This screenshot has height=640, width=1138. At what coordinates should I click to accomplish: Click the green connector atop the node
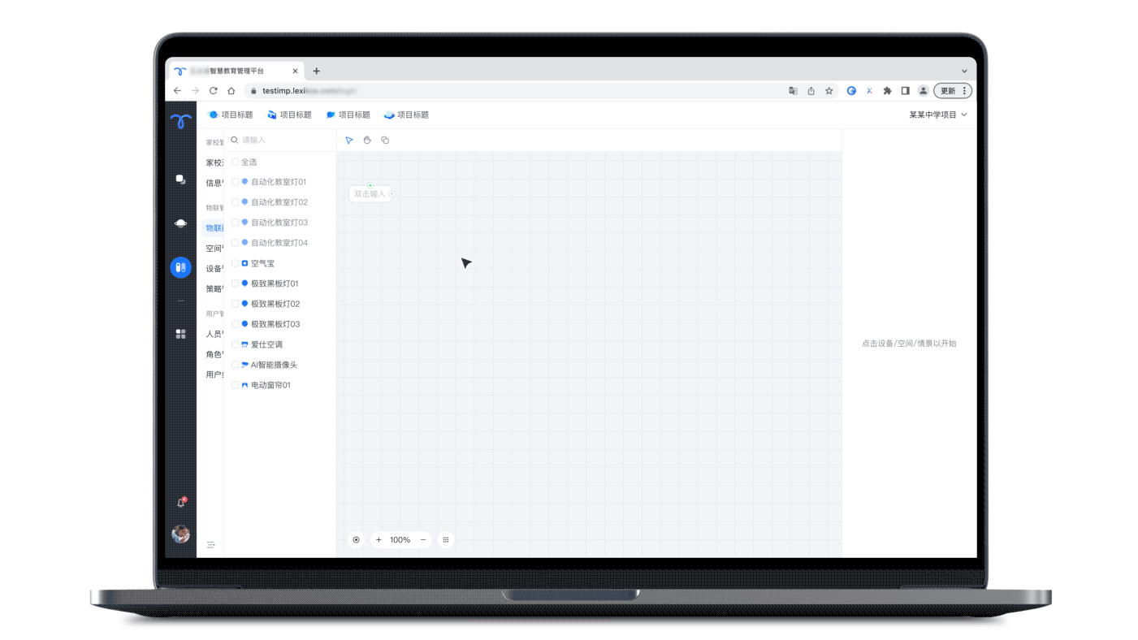[370, 186]
